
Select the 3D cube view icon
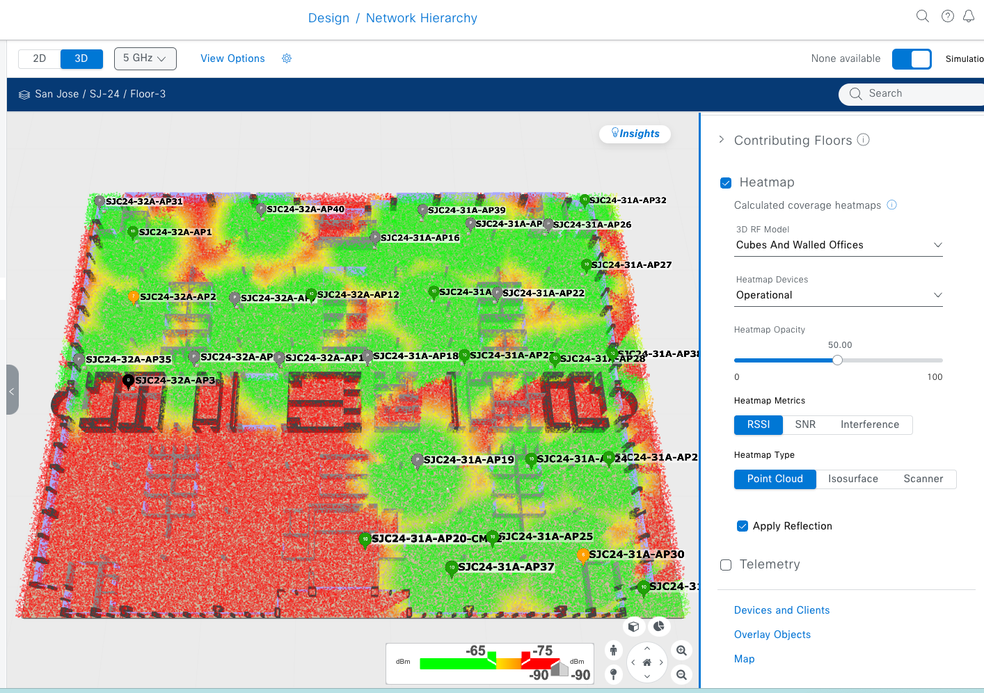(x=634, y=626)
